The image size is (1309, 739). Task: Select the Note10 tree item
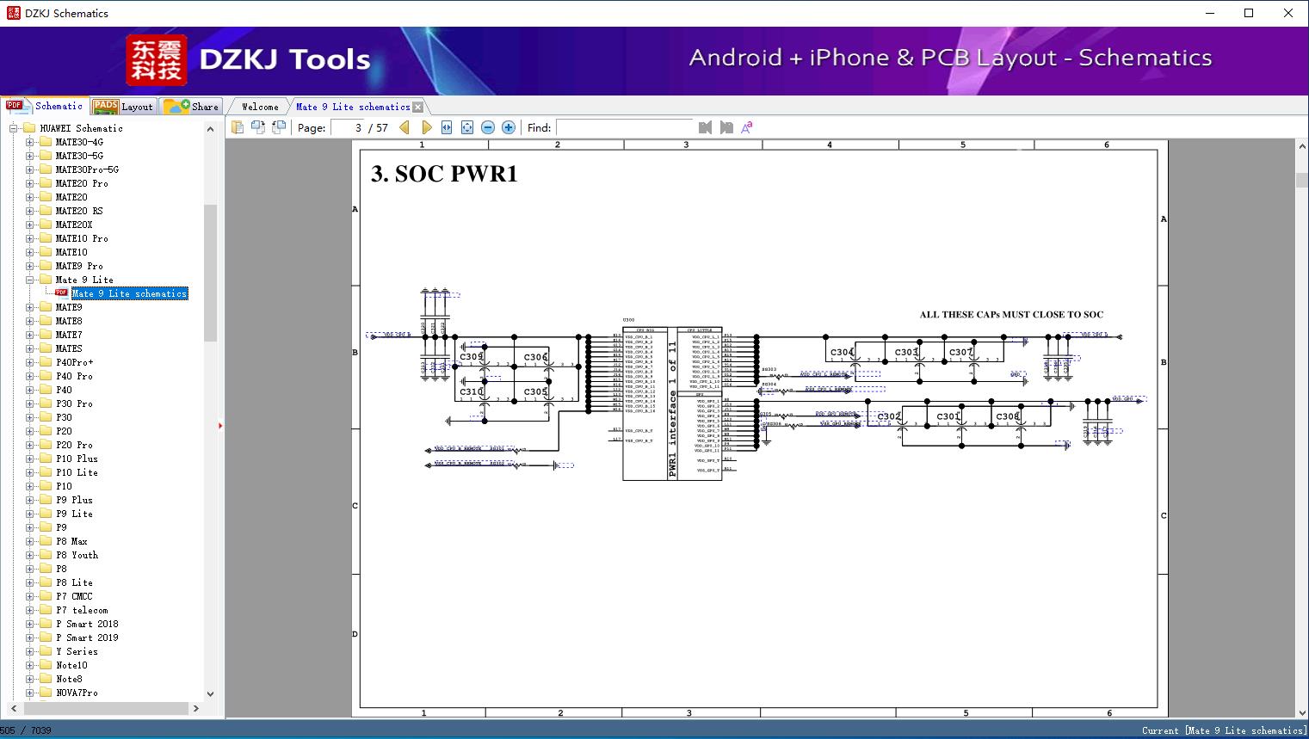71,665
